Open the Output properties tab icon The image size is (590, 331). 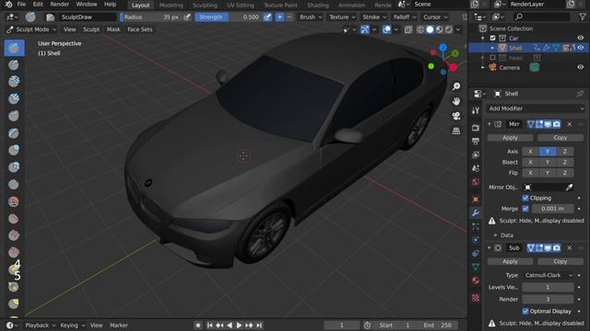point(476,141)
